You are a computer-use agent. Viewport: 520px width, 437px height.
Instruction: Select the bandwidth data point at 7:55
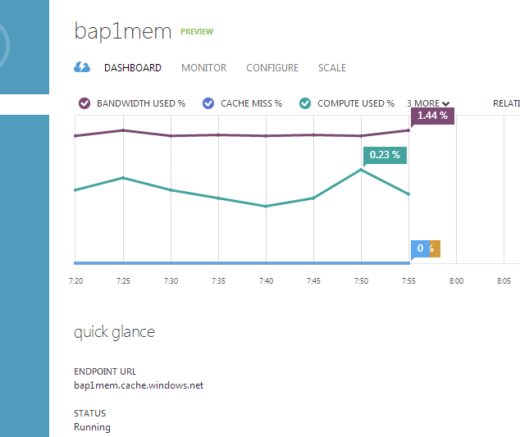408,130
